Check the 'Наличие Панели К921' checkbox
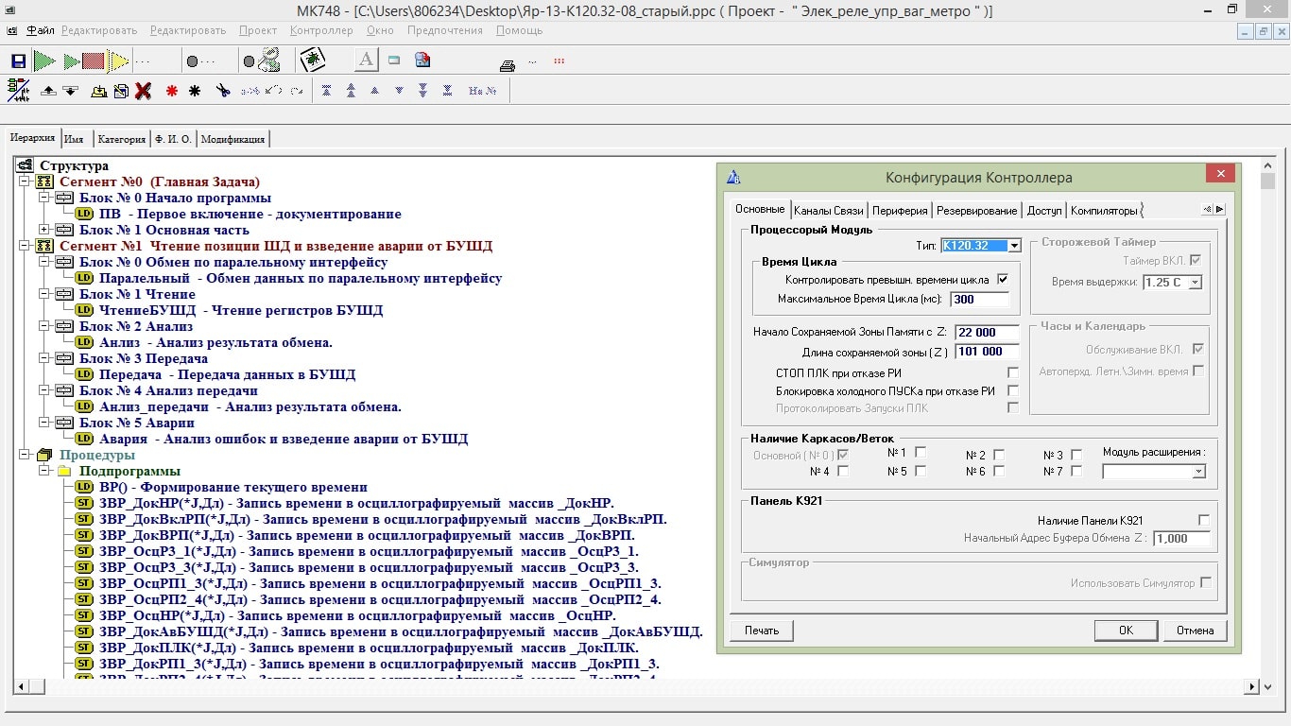This screenshot has height=726, width=1291. [1204, 520]
